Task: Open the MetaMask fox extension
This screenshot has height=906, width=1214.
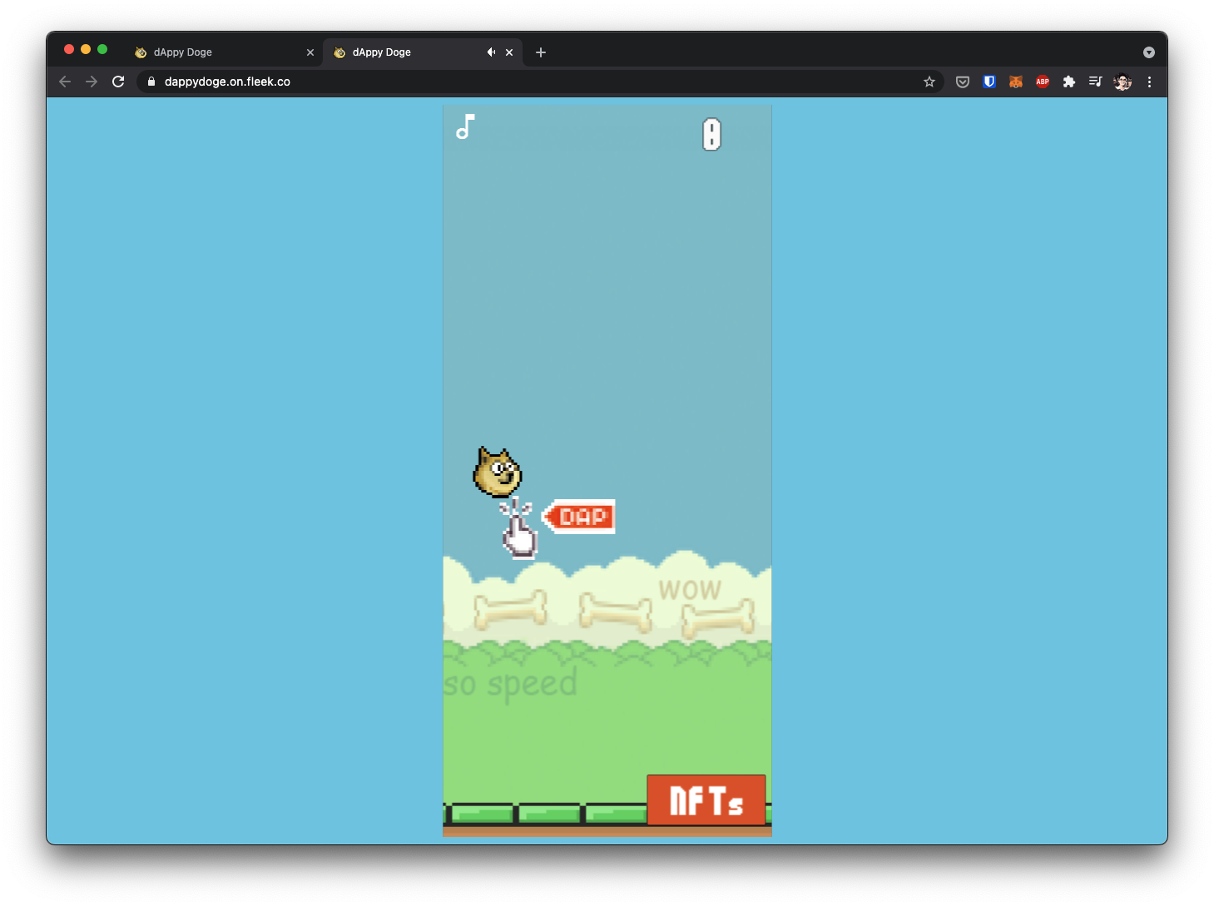Action: [1016, 82]
